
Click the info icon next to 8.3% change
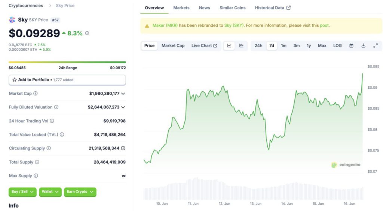(87, 33)
